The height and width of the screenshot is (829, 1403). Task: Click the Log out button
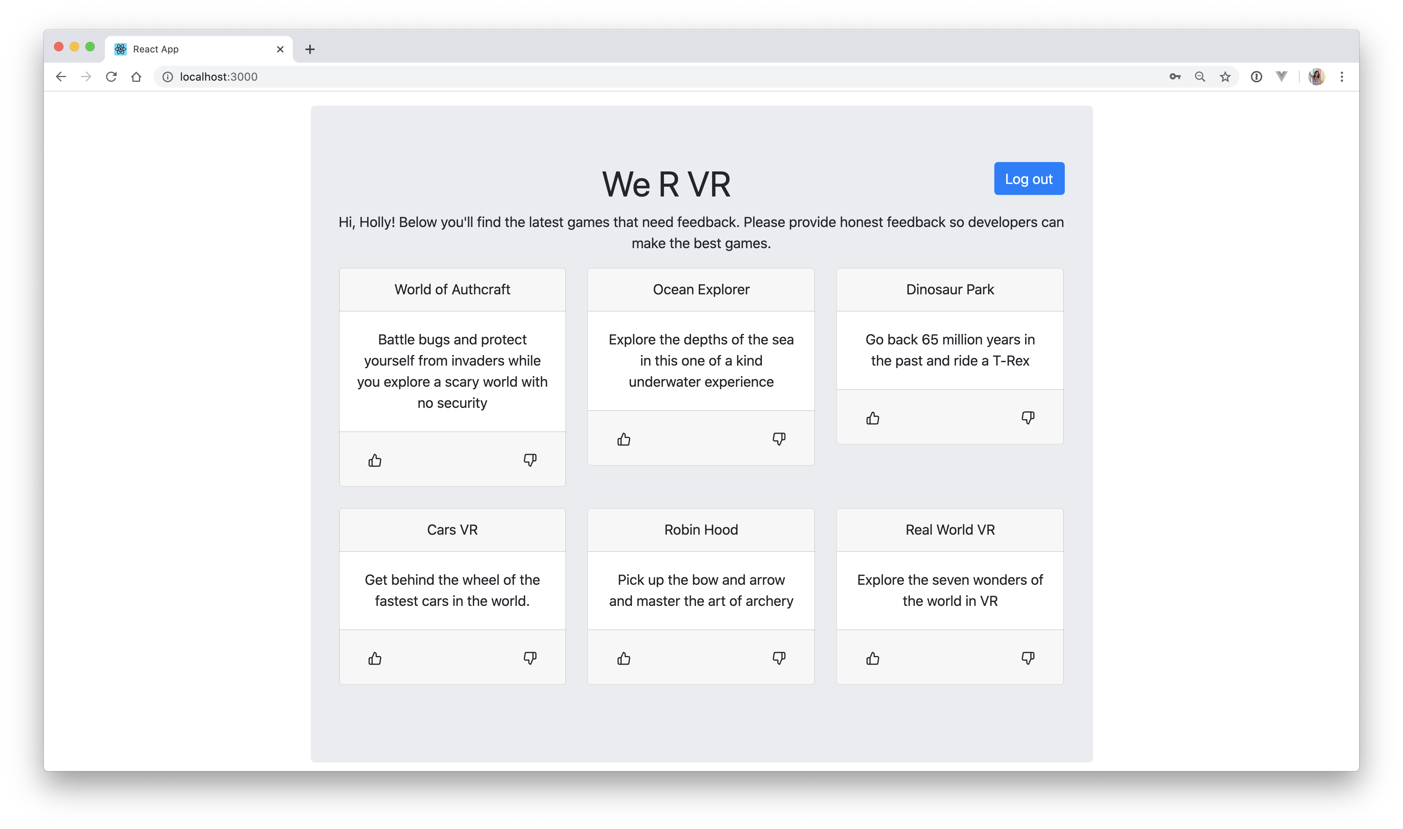click(x=1029, y=178)
